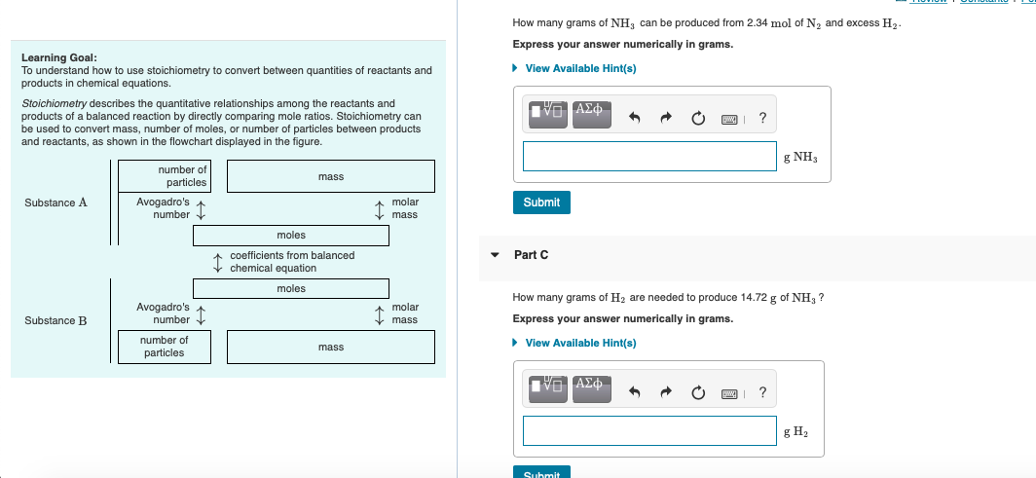Undo last edit in NH3 answer toolbar

tap(635, 119)
